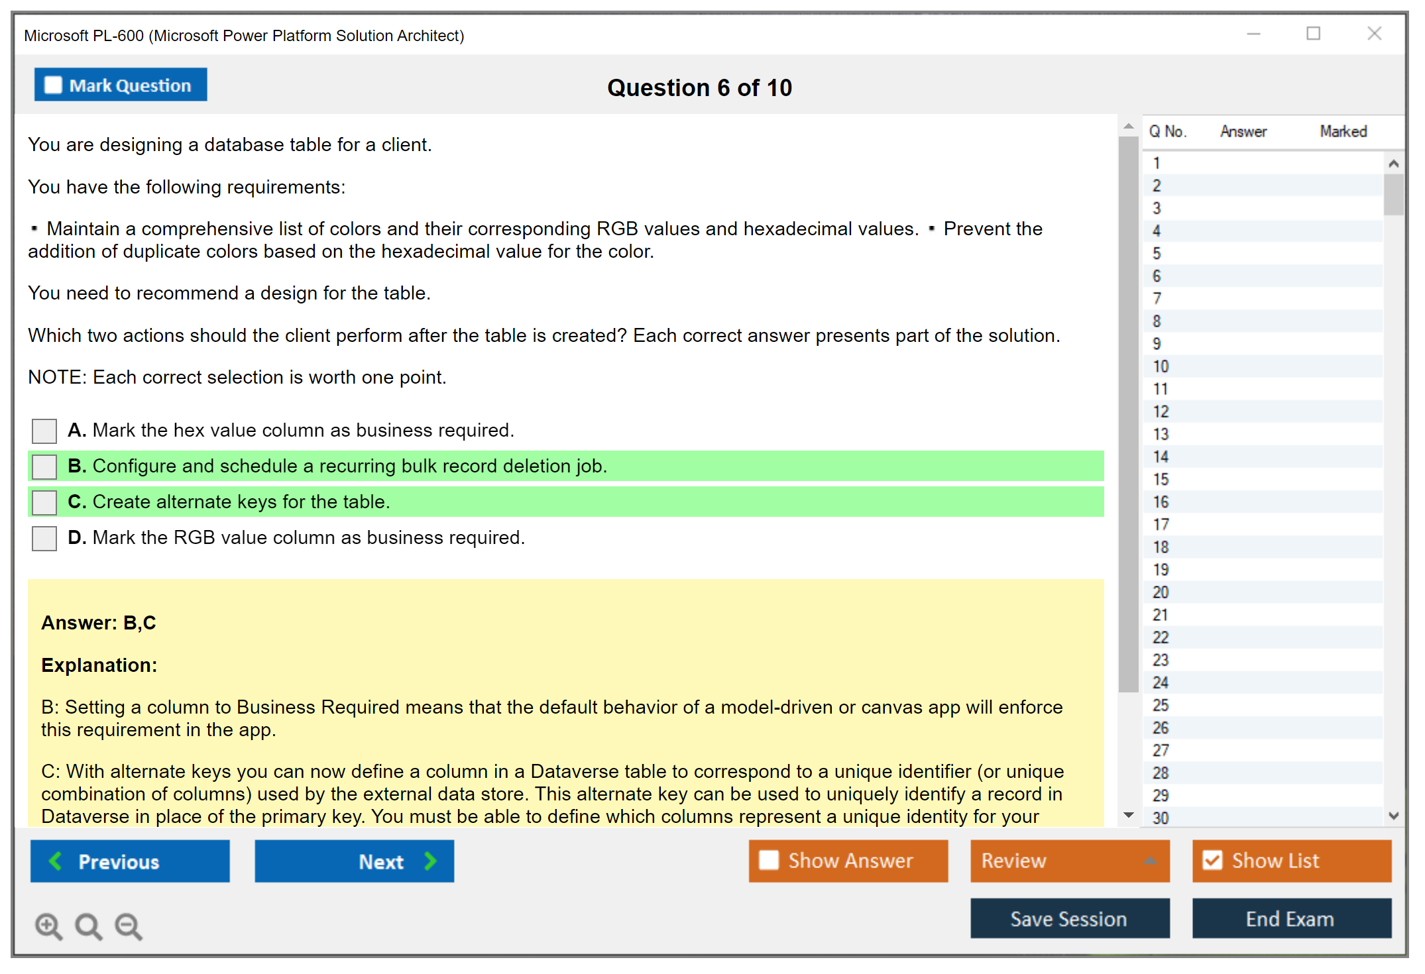This screenshot has height=974, width=1425.
Task: Select question 22 in the list
Action: 1161,637
